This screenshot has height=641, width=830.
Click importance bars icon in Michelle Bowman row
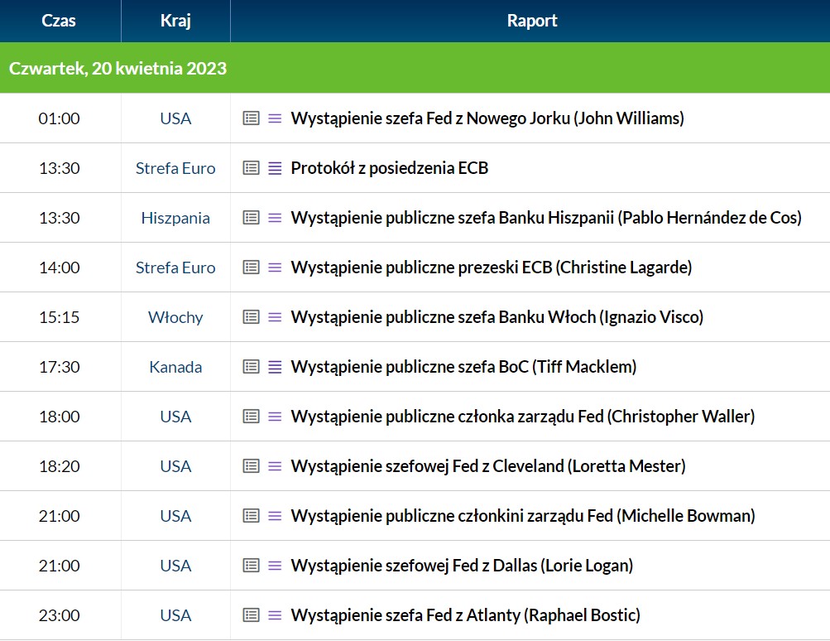275,515
